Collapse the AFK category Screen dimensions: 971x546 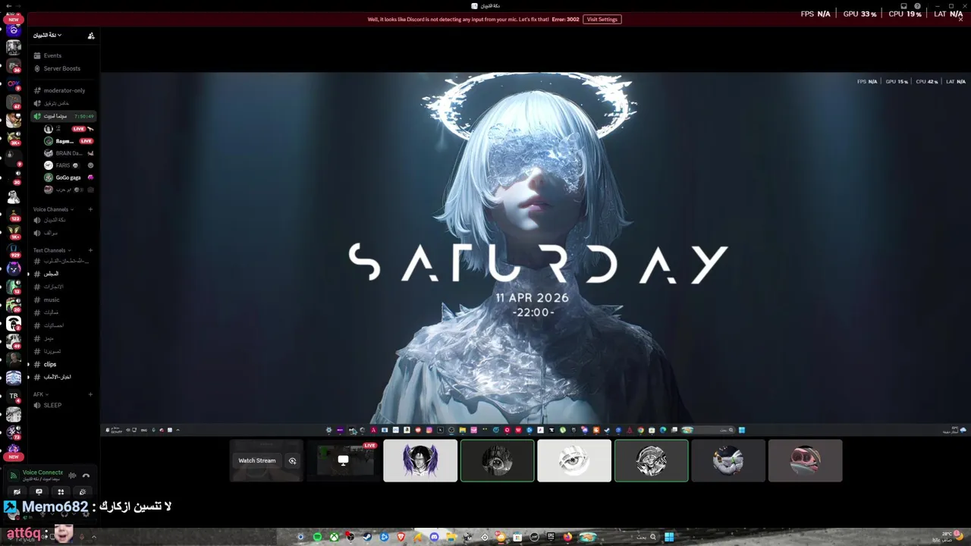click(40, 394)
